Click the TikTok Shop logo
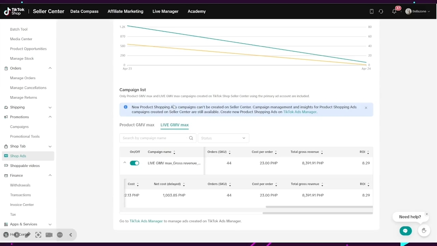Screen dimensions: 437x246 pyautogui.click(x=14, y=11)
